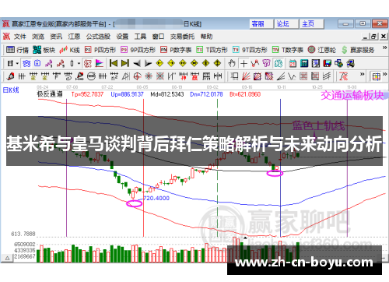The image size is (389, 282).
Task: Open the P四方形 tool
Action: (x=100, y=50)
